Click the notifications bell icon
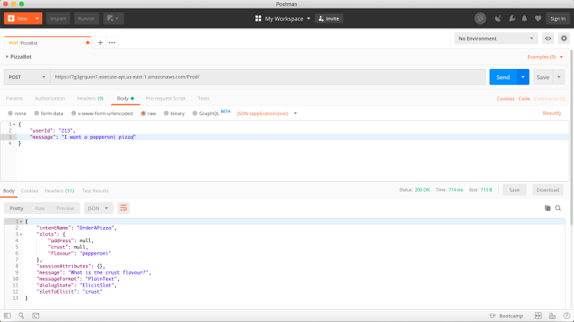 (524, 18)
